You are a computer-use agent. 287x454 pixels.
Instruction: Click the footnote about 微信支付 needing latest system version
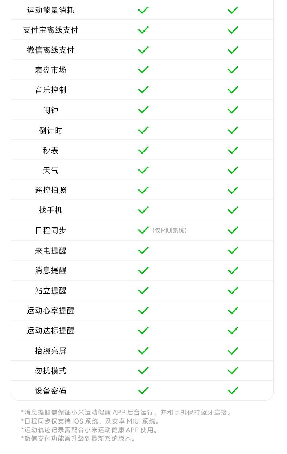(79, 439)
